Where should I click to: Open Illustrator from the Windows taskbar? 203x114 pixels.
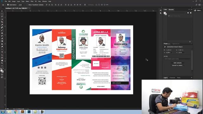pyautogui.click(x=23, y=112)
